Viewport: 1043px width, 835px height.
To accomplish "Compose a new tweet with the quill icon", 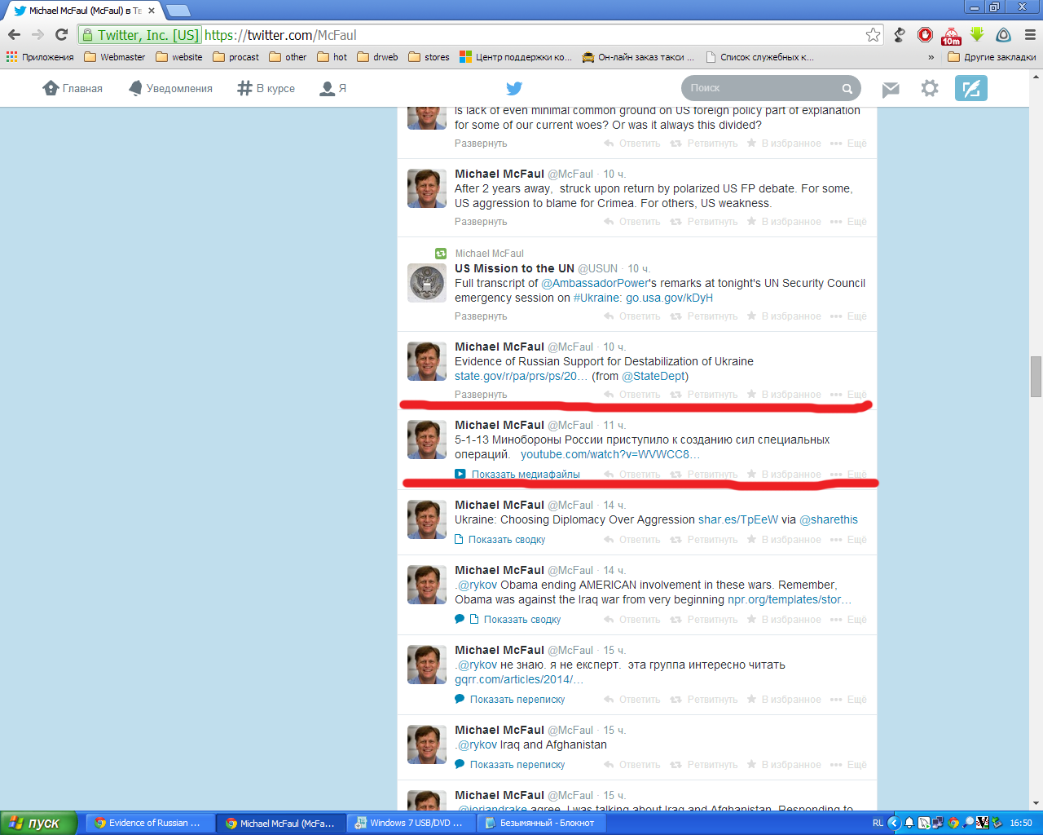I will [x=971, y=88].
